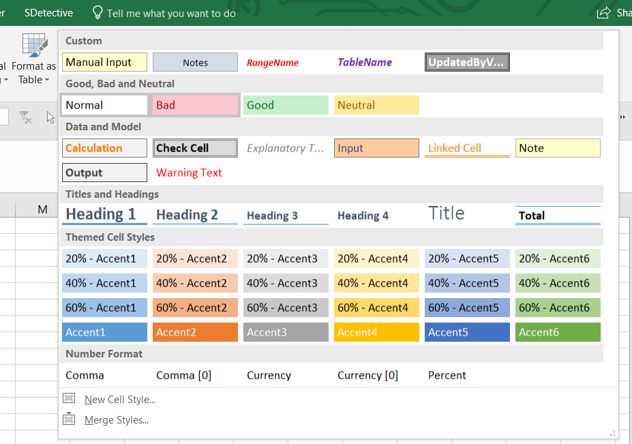The width and height of the screenshot is (632, 444).
Task: Apply the Heading 2 style
Action: (x=195, y=215)
